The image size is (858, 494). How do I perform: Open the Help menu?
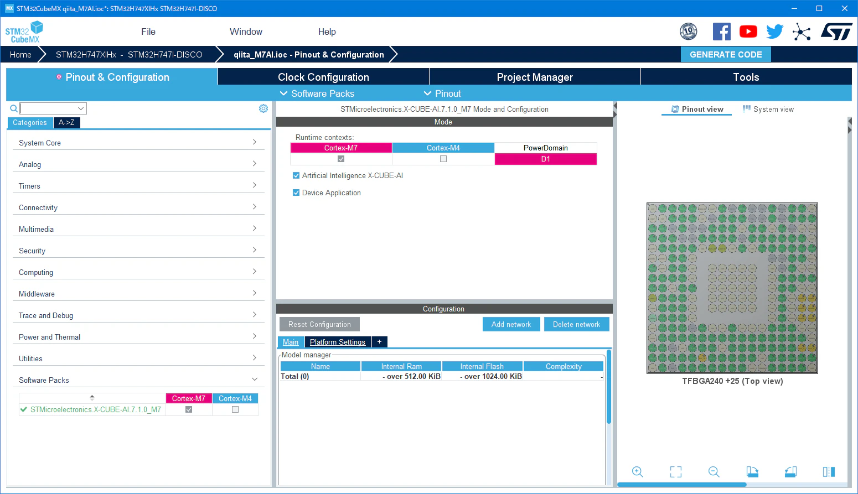(327, 32)
